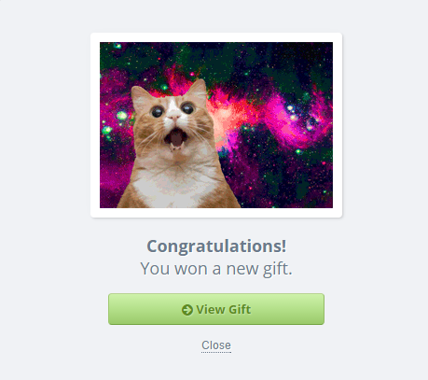The width and height of the screenshot is (428, 380).
Task: Click the green View Gift button
Action: point(216,309)
